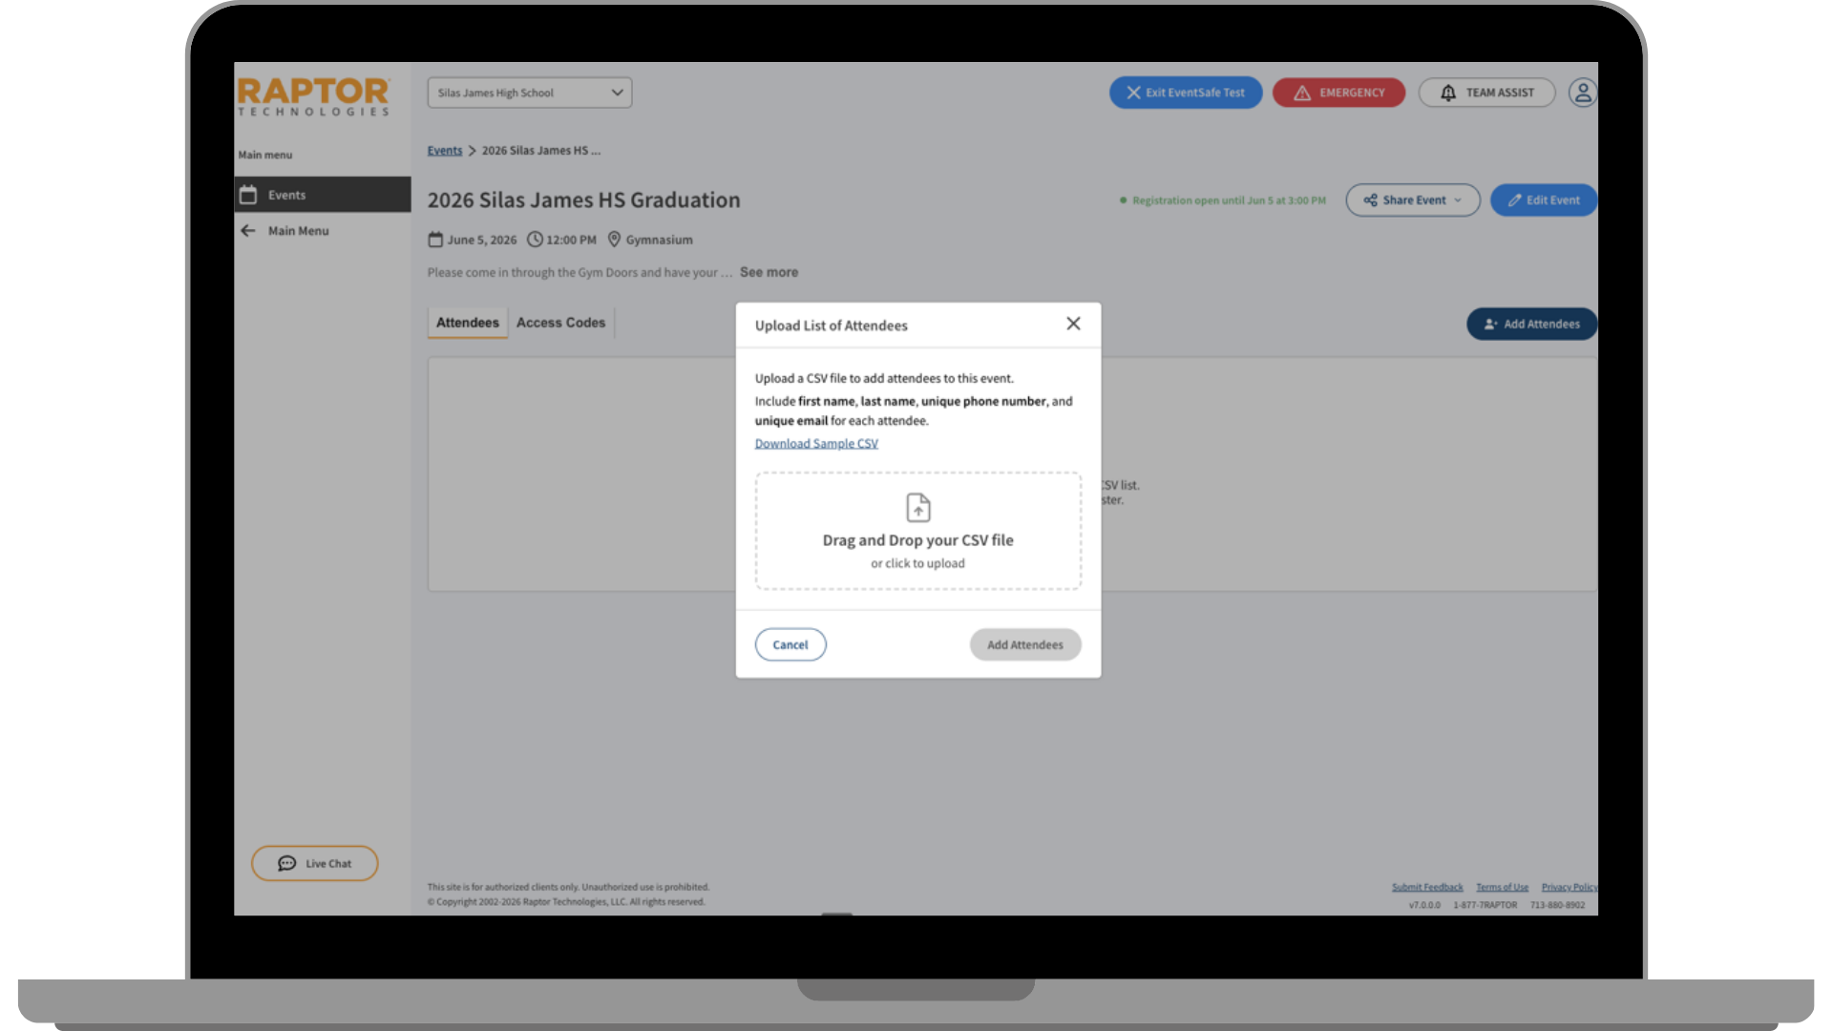Open the Events breadcrumb link
Image resolution: width=1833 pixels, height=1031 pixels.
coord(445,150)
